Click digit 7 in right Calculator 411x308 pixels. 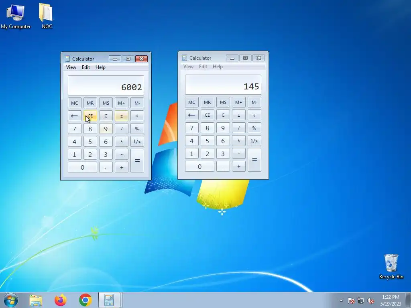[191, 128]
